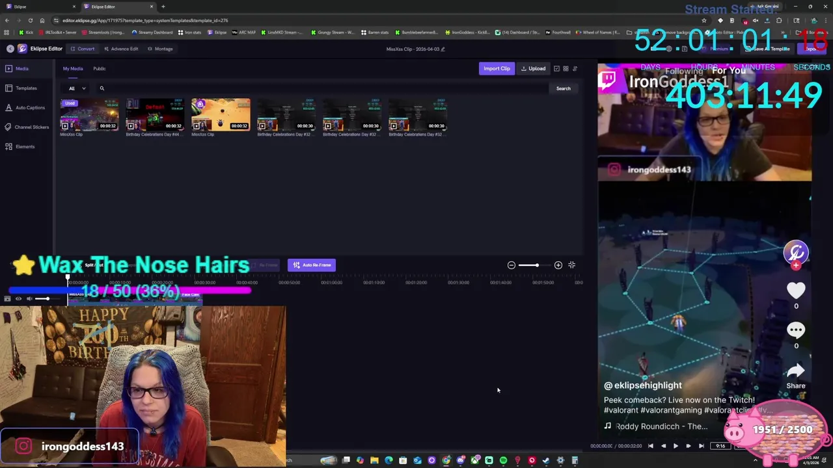Open Discord from taskbar
This screenshot has height=468, width=833.
pyautogui.click(x=460, y=460)
